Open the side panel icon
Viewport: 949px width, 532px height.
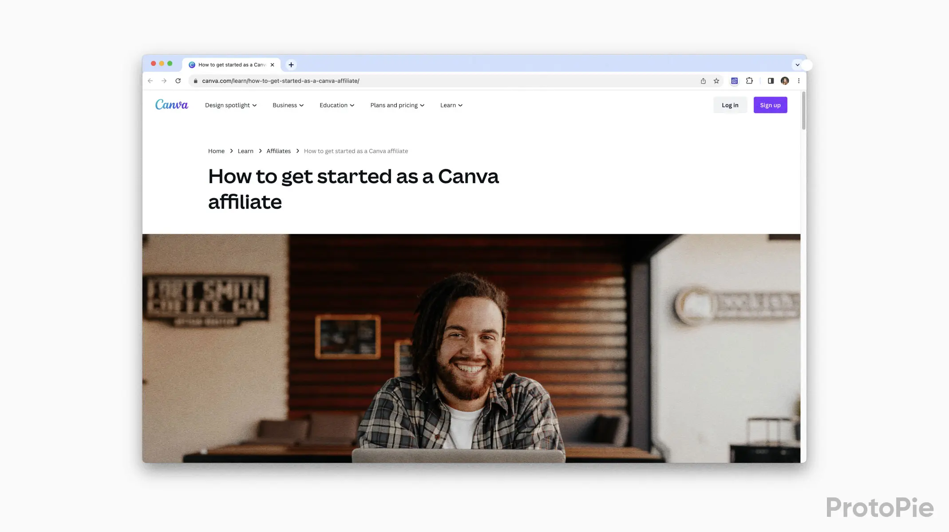770,81
